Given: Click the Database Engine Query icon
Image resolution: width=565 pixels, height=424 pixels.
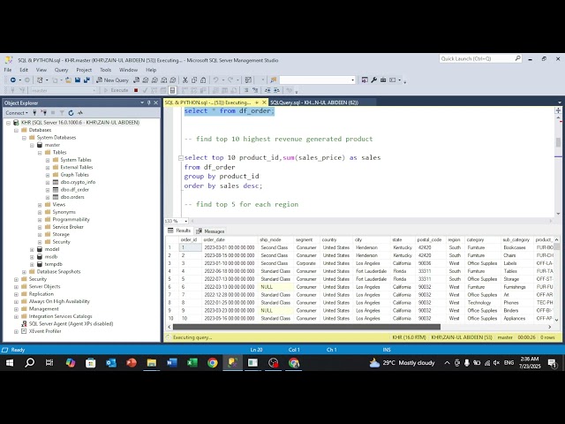Looking at the screenshot, I should point(136,80).
